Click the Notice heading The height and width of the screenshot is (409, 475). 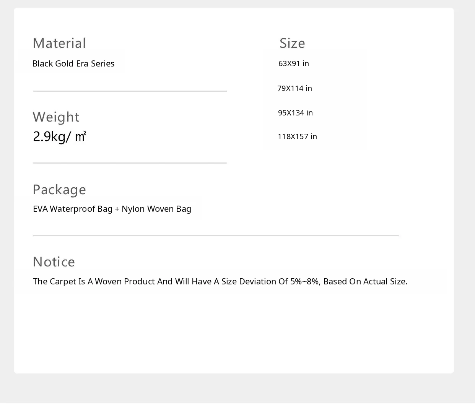coord(54,262)
